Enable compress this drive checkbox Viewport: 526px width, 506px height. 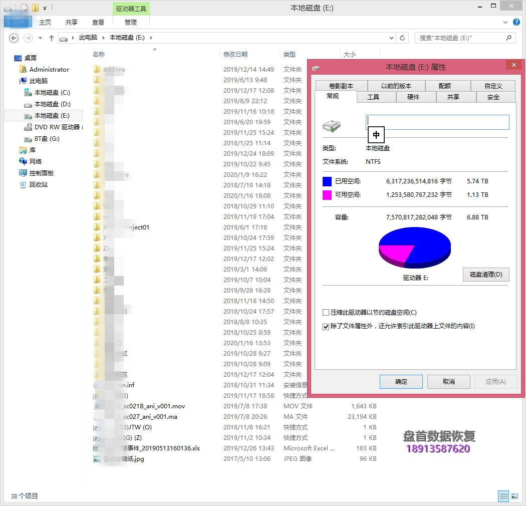[326, 313]
